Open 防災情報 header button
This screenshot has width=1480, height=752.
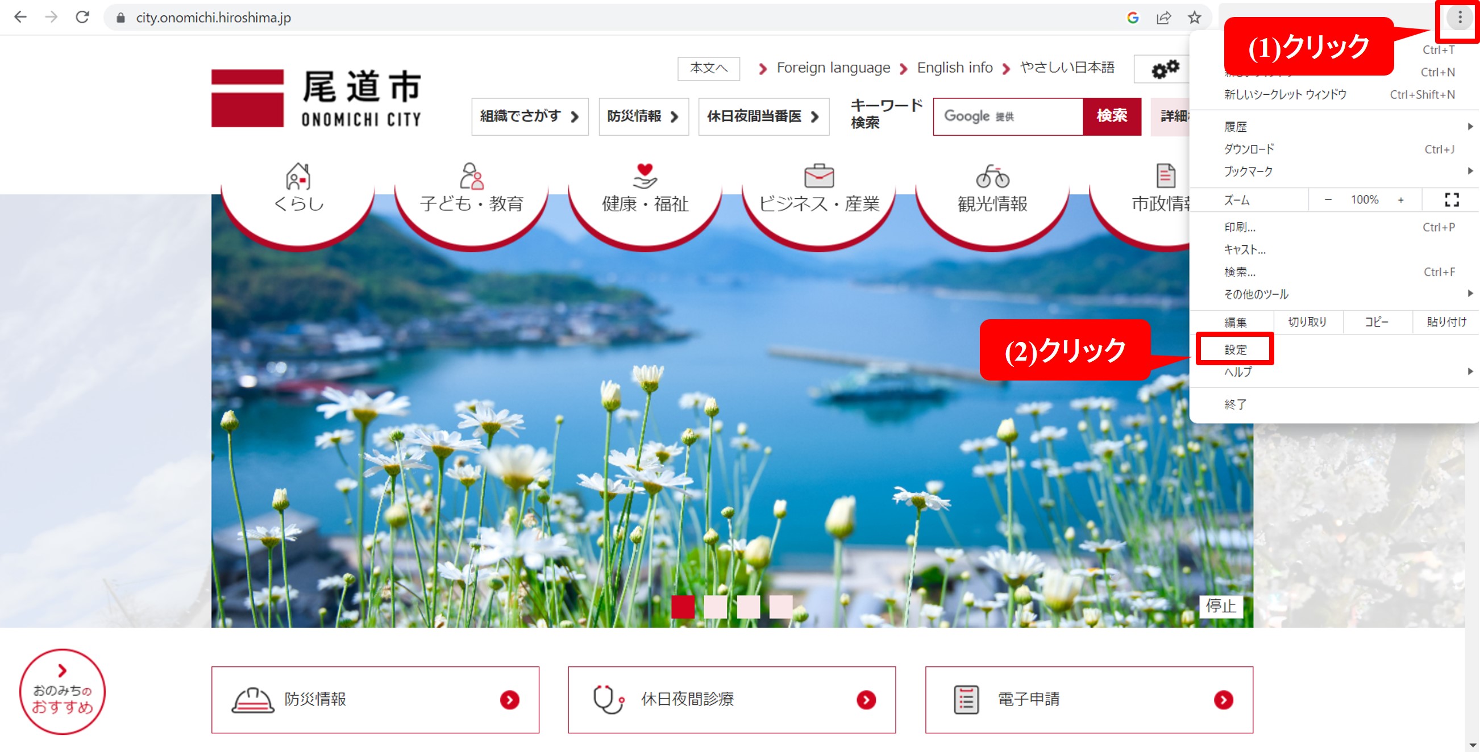643,116
